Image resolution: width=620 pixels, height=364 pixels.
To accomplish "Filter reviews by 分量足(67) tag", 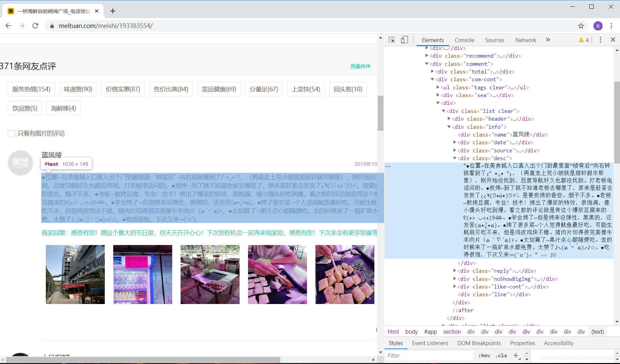I will 264,89.
